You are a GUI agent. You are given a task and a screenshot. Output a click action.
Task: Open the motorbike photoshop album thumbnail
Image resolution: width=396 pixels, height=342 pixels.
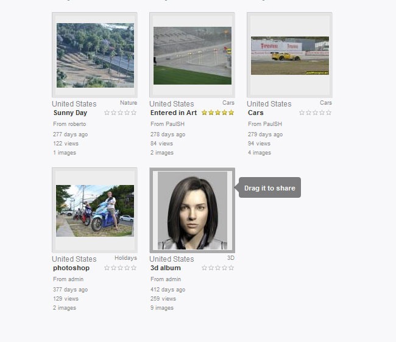95,211
